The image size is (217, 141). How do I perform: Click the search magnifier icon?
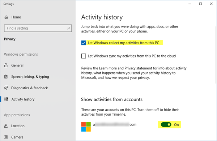point(68,28)
